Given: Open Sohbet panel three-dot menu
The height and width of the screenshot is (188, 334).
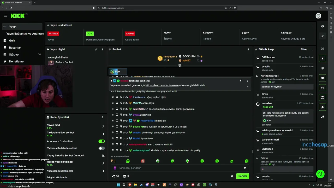Looking at the screenshot, I should [248, 49].
